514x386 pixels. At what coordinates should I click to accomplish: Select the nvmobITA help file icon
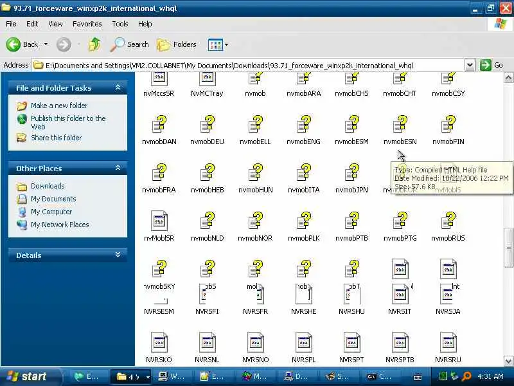pyautogui.click(x=303, y=172)
